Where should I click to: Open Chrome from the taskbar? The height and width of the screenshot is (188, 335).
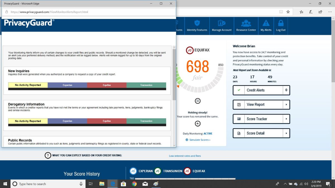coord(134,184)
